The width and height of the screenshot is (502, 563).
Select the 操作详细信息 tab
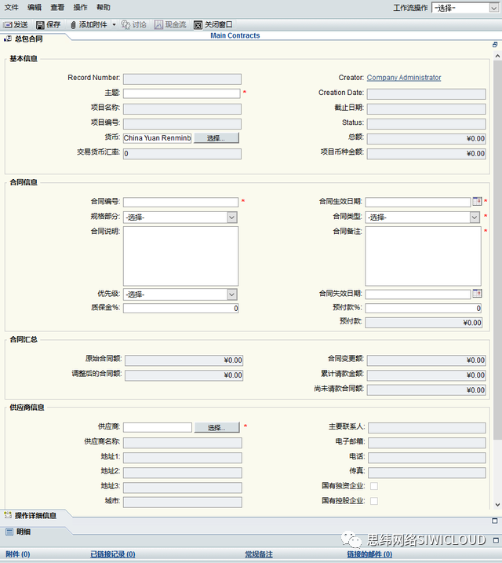35,516
